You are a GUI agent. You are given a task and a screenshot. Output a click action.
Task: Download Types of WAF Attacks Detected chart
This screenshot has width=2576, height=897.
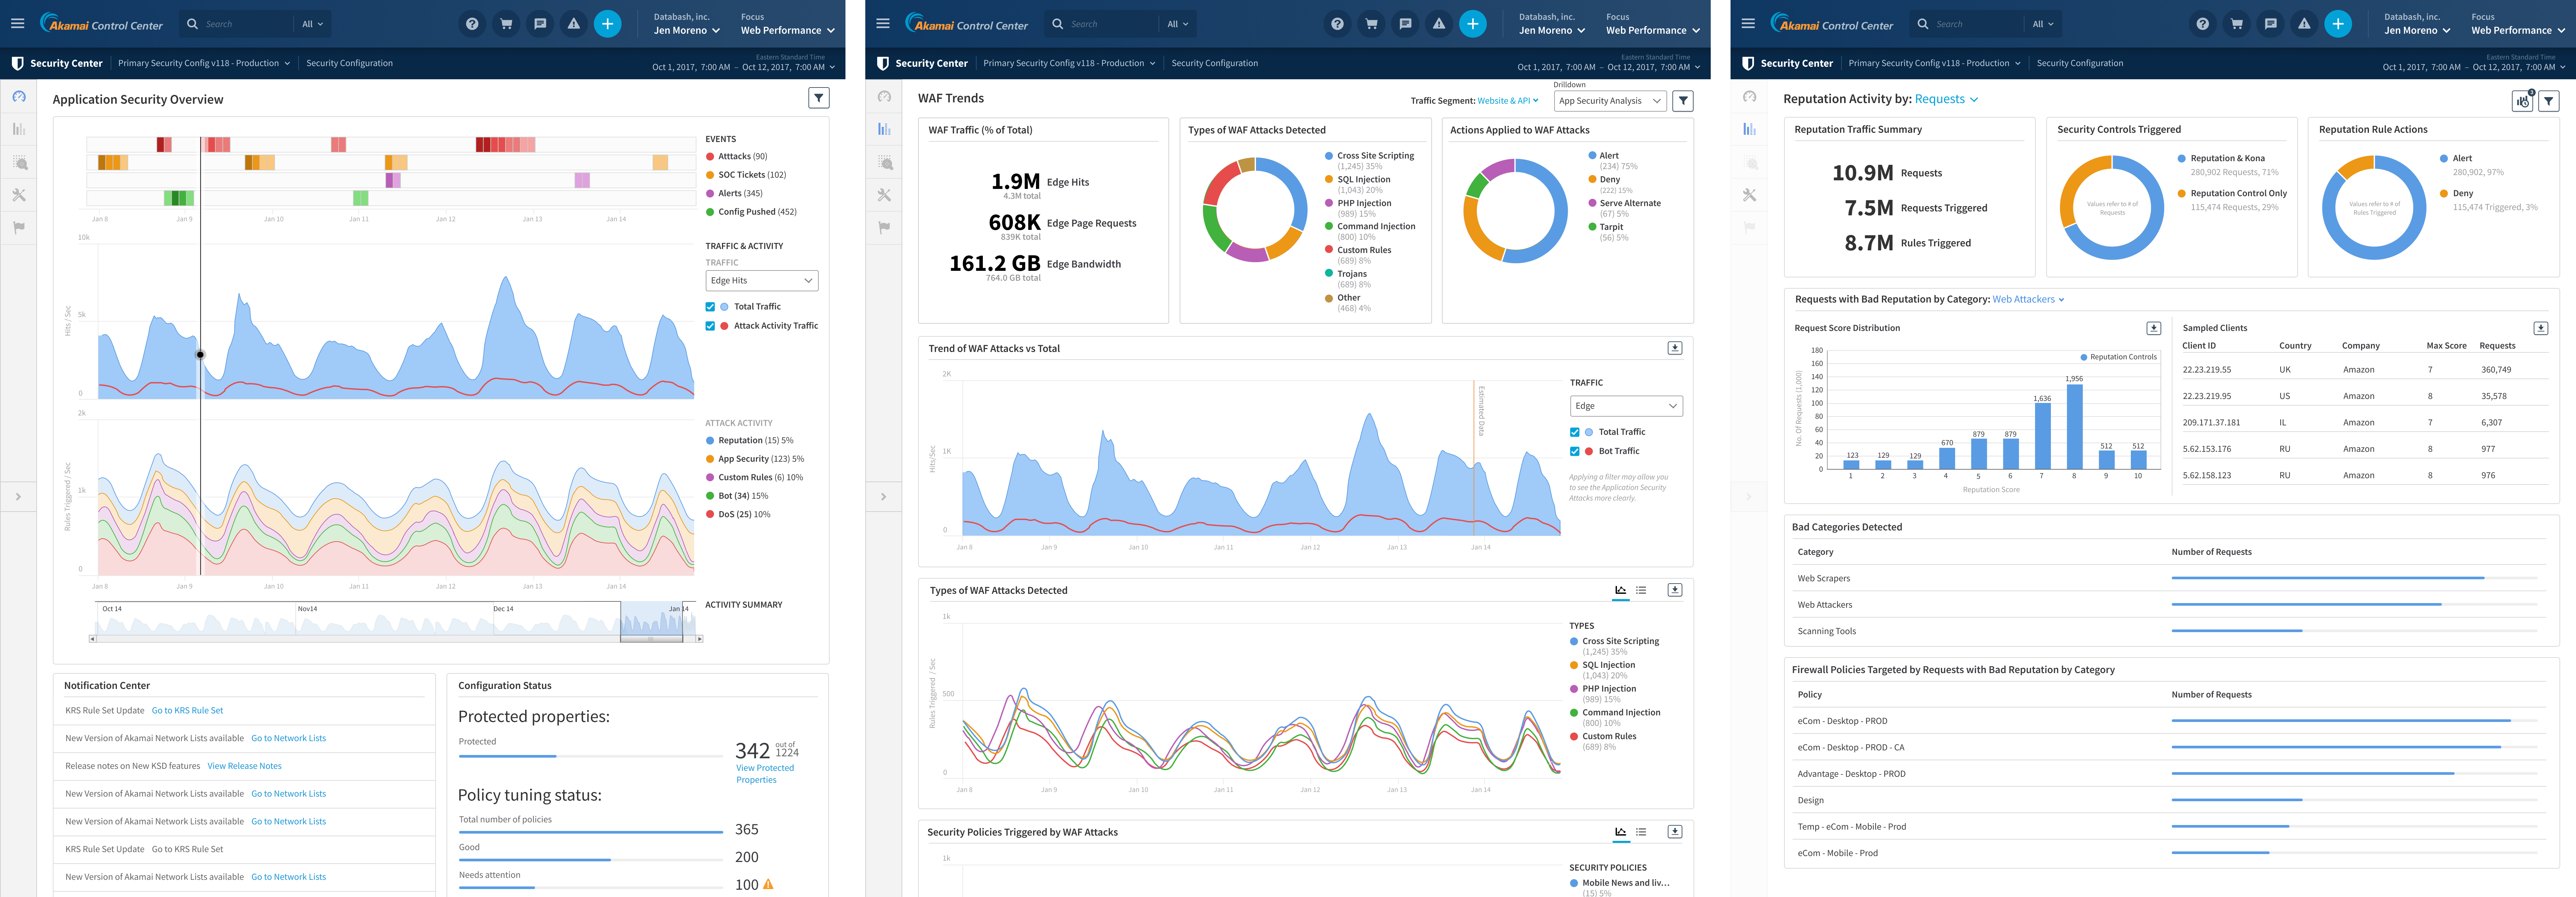tap(1675, 590)
